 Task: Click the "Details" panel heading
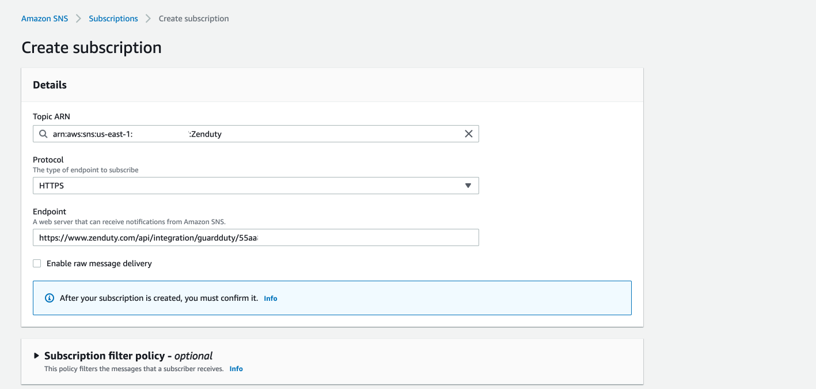(x=50, y=85)
